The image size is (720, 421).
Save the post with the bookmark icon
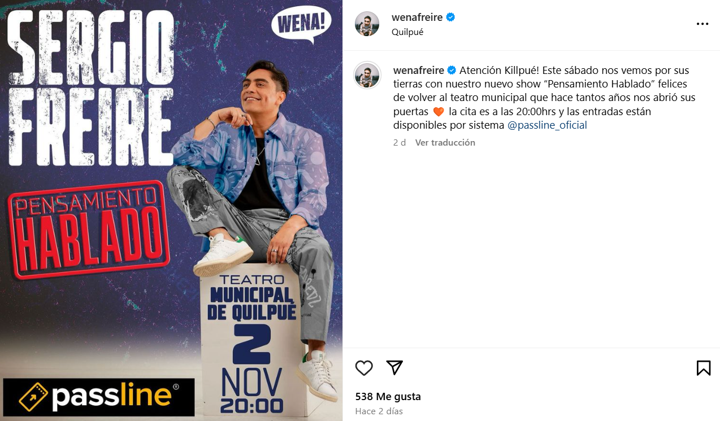(x=704, y=368)
